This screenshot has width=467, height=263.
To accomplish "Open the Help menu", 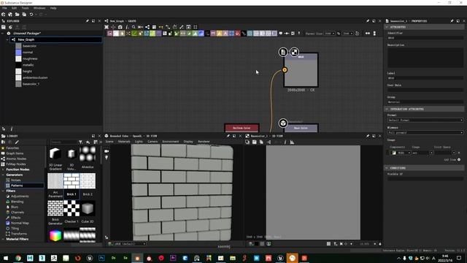I will [53, 8].
